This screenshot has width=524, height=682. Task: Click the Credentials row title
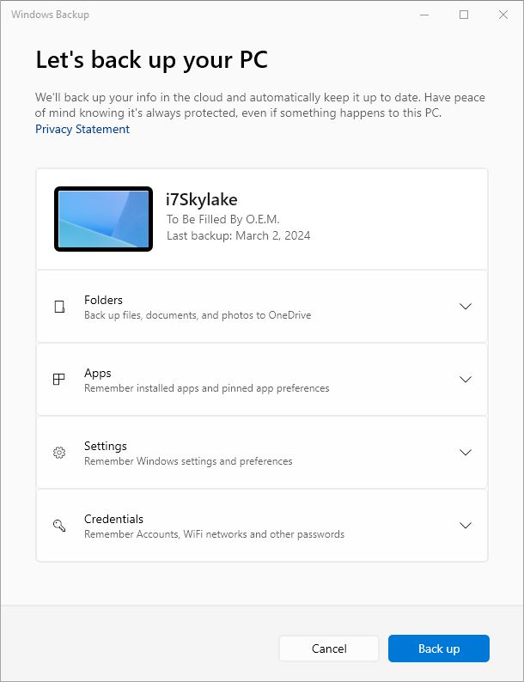coord(113,519)
